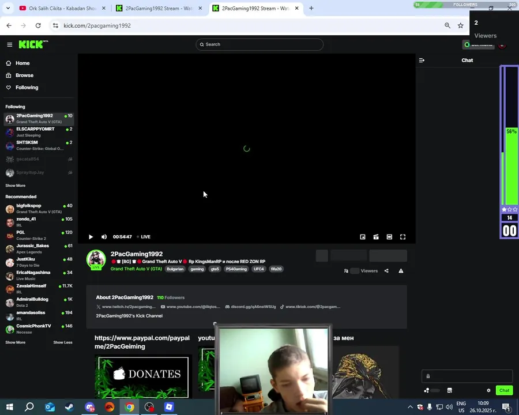This screenshot has height=415, width=519.
Task: Go back in browser
Action: pyautogui.click(x=9, y=25)
